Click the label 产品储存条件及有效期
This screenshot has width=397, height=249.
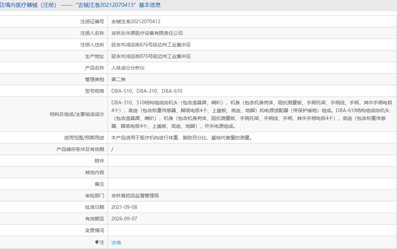click(80, 149)
